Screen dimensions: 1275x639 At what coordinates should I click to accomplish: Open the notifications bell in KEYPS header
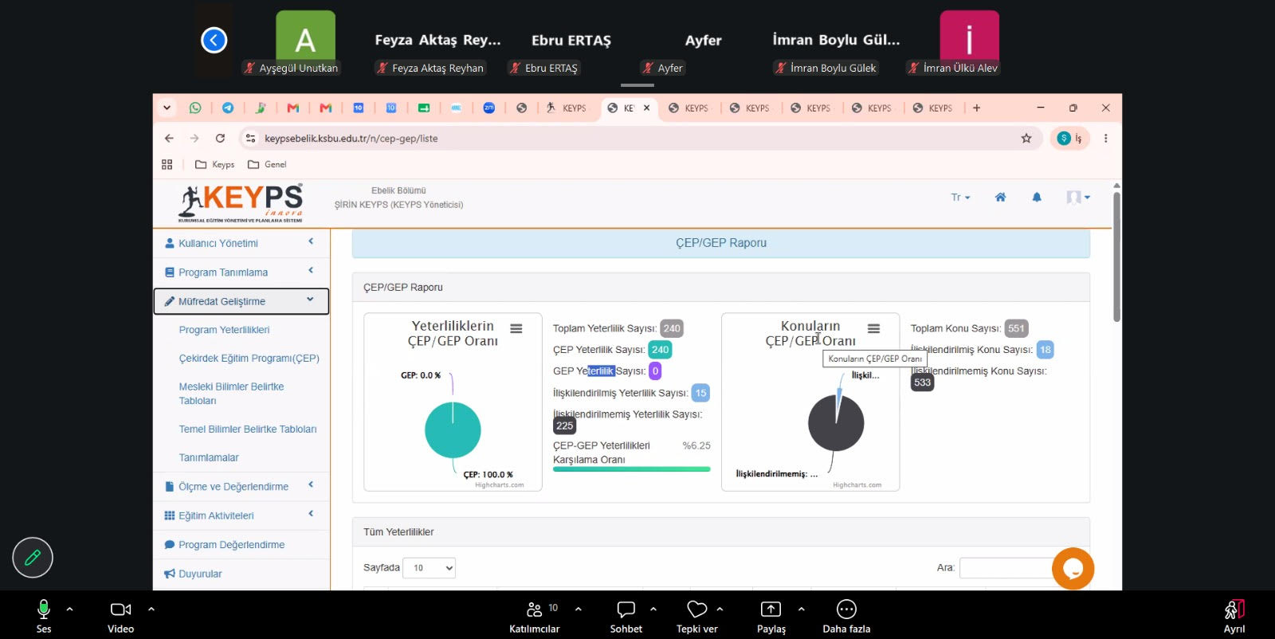(1037, 197)
